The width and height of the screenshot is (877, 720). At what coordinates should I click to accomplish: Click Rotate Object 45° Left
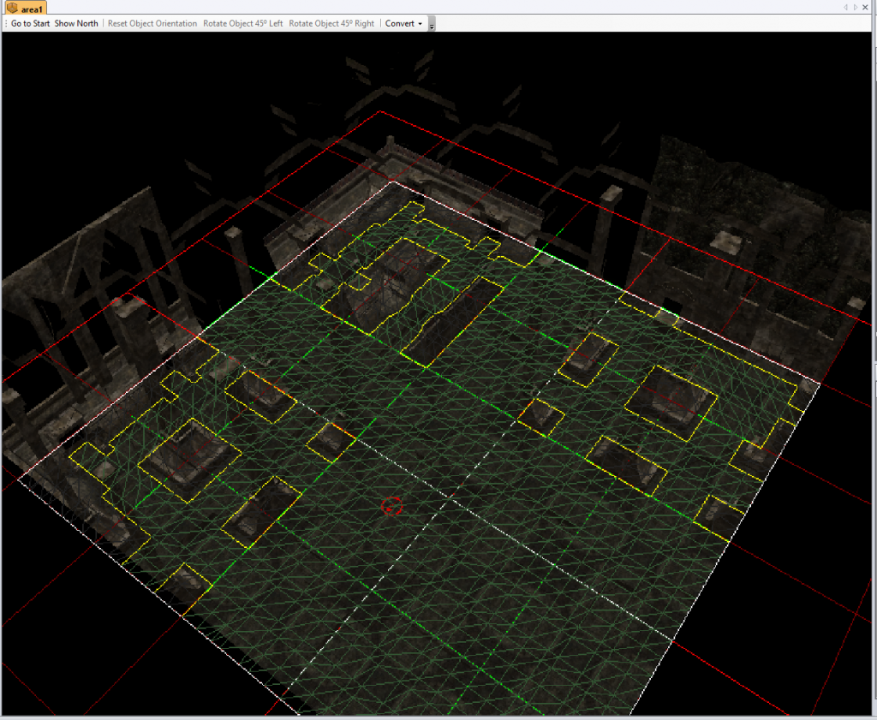[242, 23]
